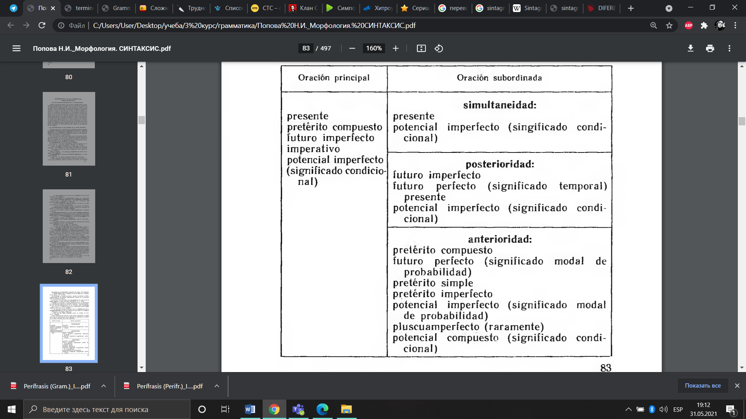Open the tab search dropdown
This screenshot has width=746, height=419.
point(669,8)
